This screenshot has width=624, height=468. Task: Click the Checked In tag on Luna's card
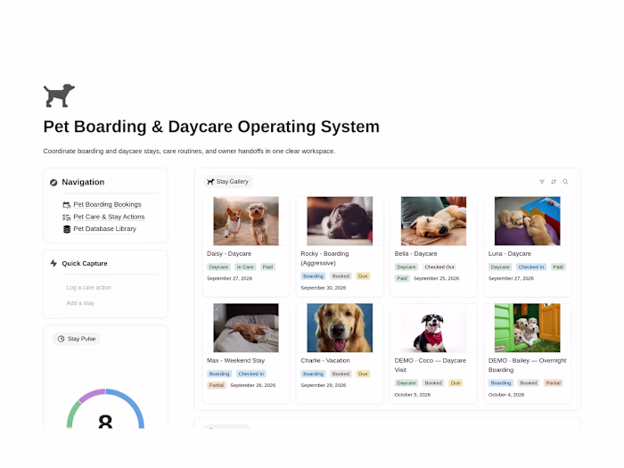pos(531,267)
